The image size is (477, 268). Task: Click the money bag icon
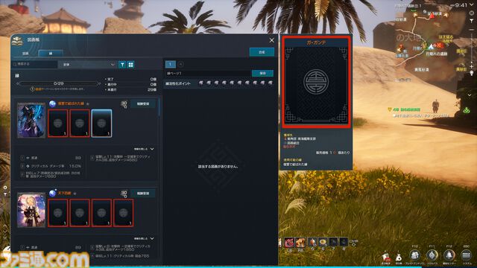[399, 258]
